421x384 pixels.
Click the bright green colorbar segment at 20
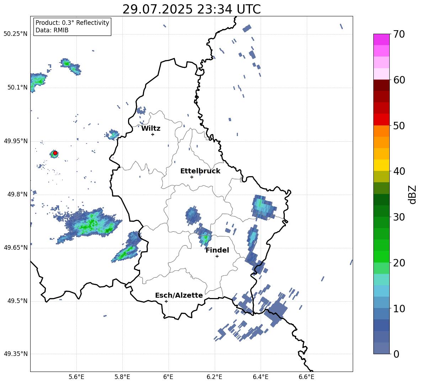coord(381,256)
